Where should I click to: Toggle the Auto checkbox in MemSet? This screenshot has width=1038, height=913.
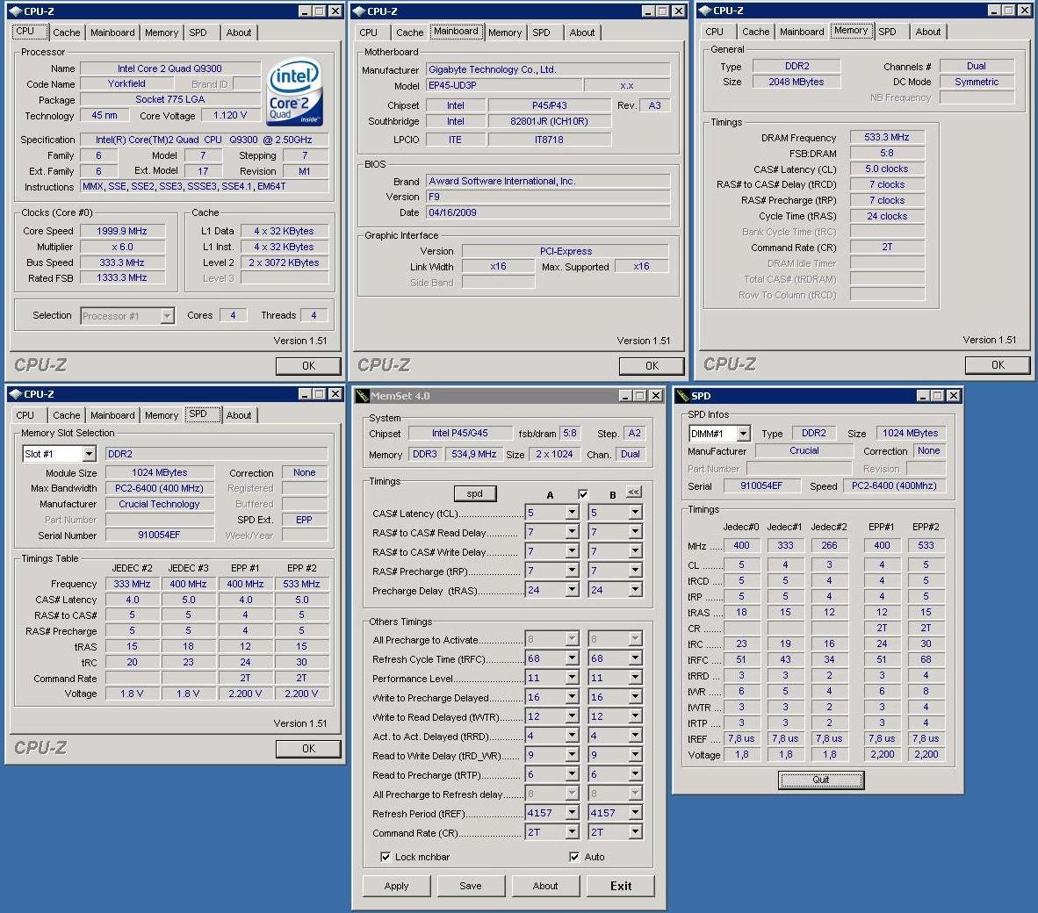pos(574,857)
